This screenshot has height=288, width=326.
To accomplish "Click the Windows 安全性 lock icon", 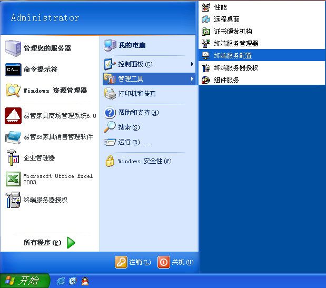I will pos(110,161).
